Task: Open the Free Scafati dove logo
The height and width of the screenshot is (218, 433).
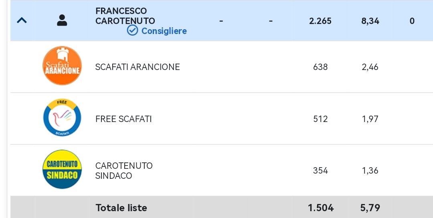Action: click(x=62, y=118)
